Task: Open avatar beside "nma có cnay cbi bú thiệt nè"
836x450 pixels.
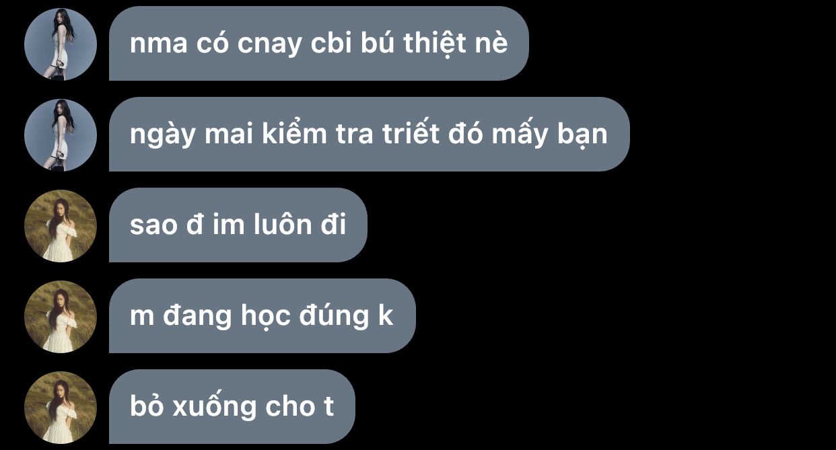Action: click(x=61, y=44)
